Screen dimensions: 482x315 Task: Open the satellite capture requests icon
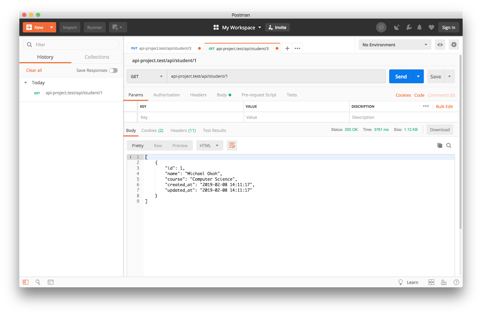point(397,27)
